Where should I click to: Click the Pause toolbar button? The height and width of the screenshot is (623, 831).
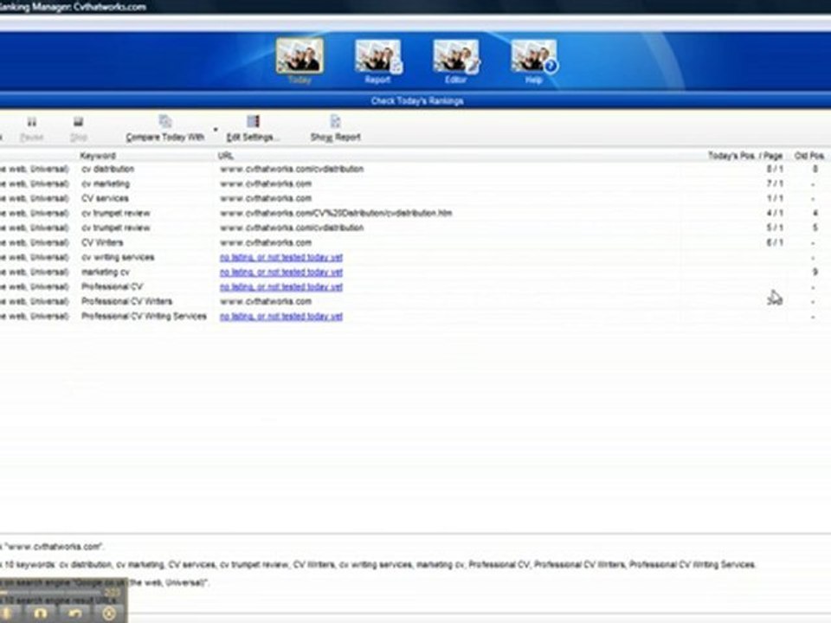[x=31, y=129]
